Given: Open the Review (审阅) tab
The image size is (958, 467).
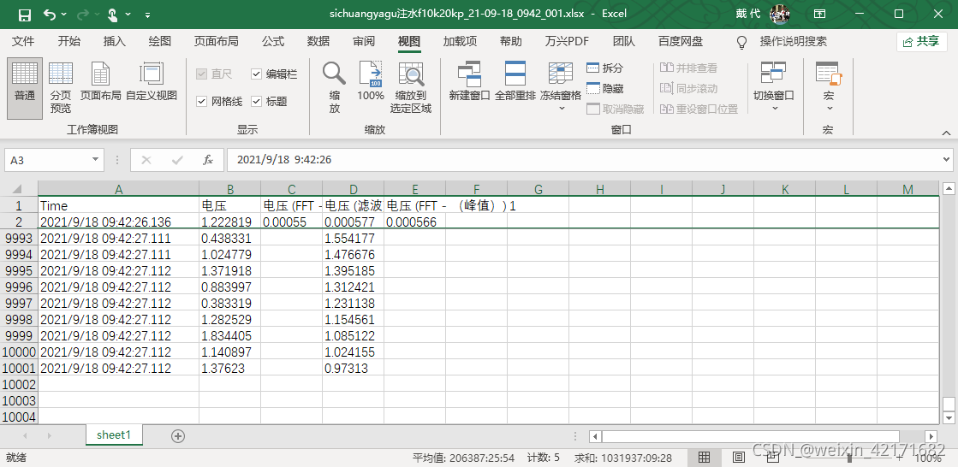Looking at the screenshot, I should (x=364, y=42).
